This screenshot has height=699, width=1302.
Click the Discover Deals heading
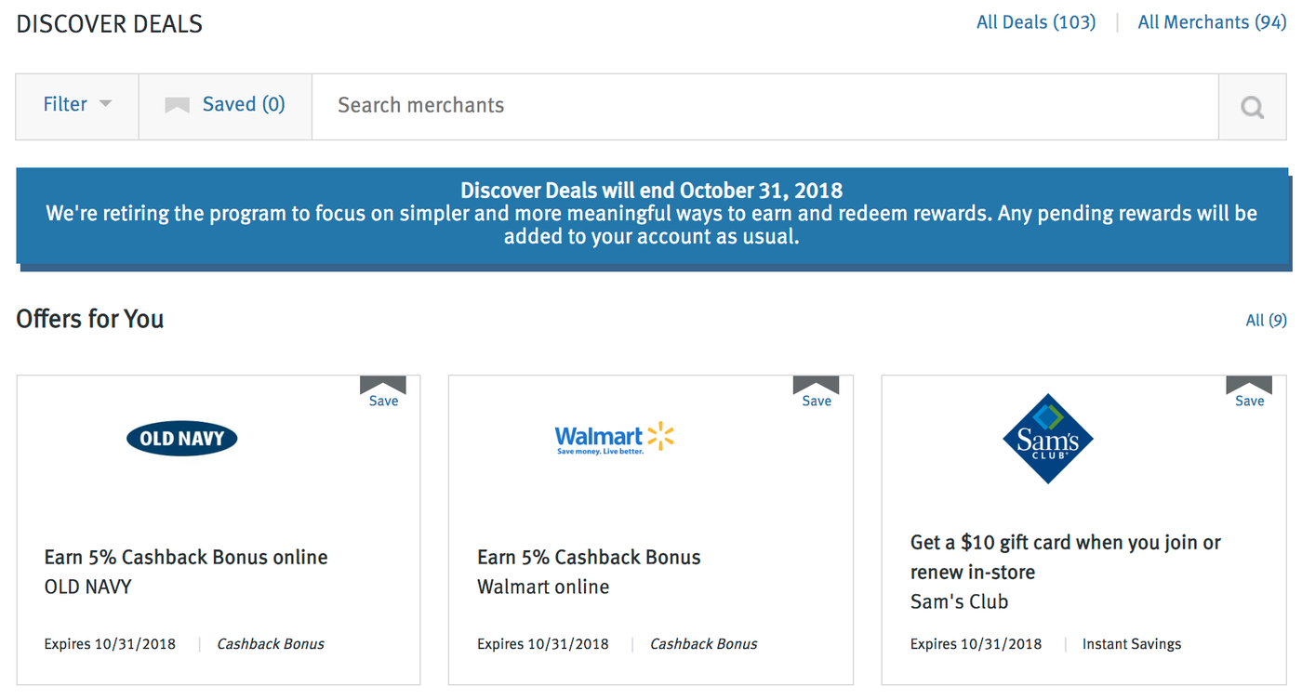[108, 23]
